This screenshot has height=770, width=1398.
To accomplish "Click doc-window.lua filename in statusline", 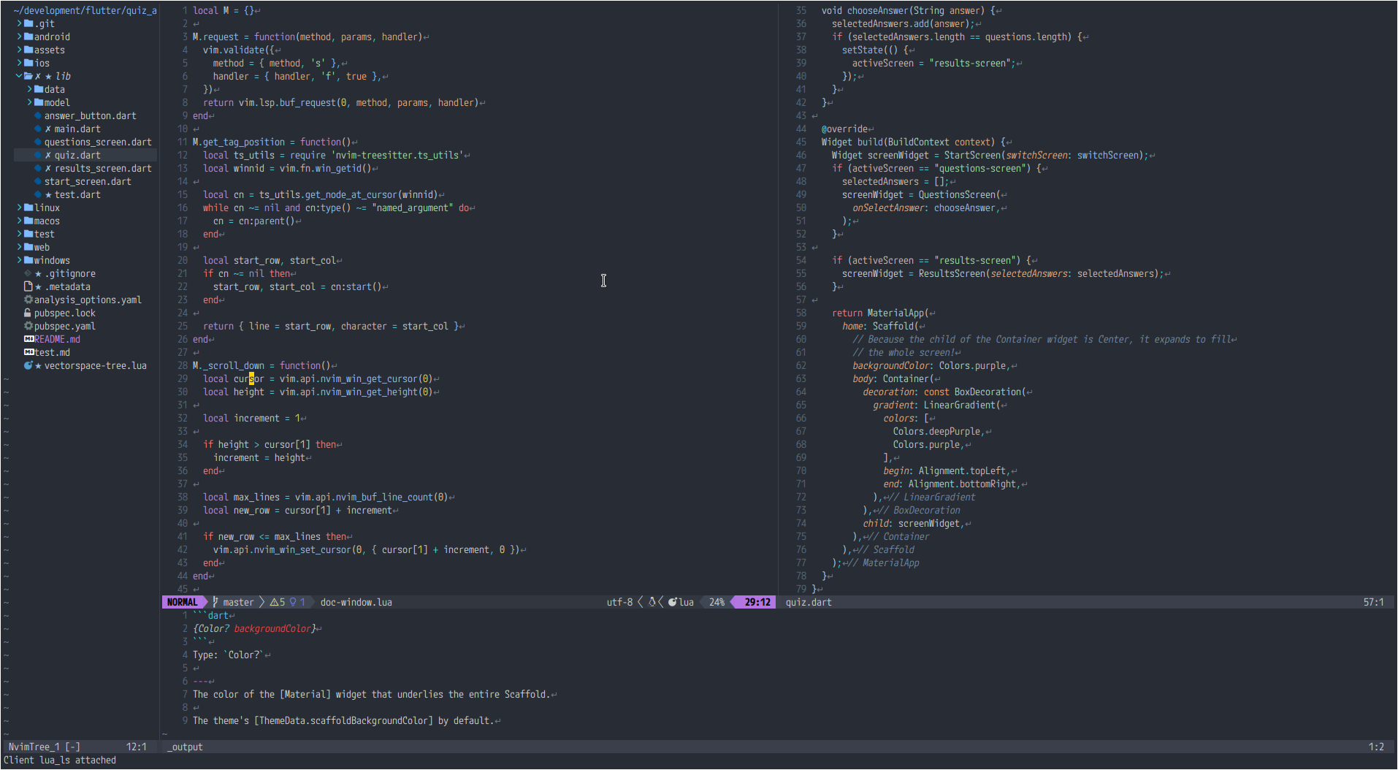I will [356, 602].
